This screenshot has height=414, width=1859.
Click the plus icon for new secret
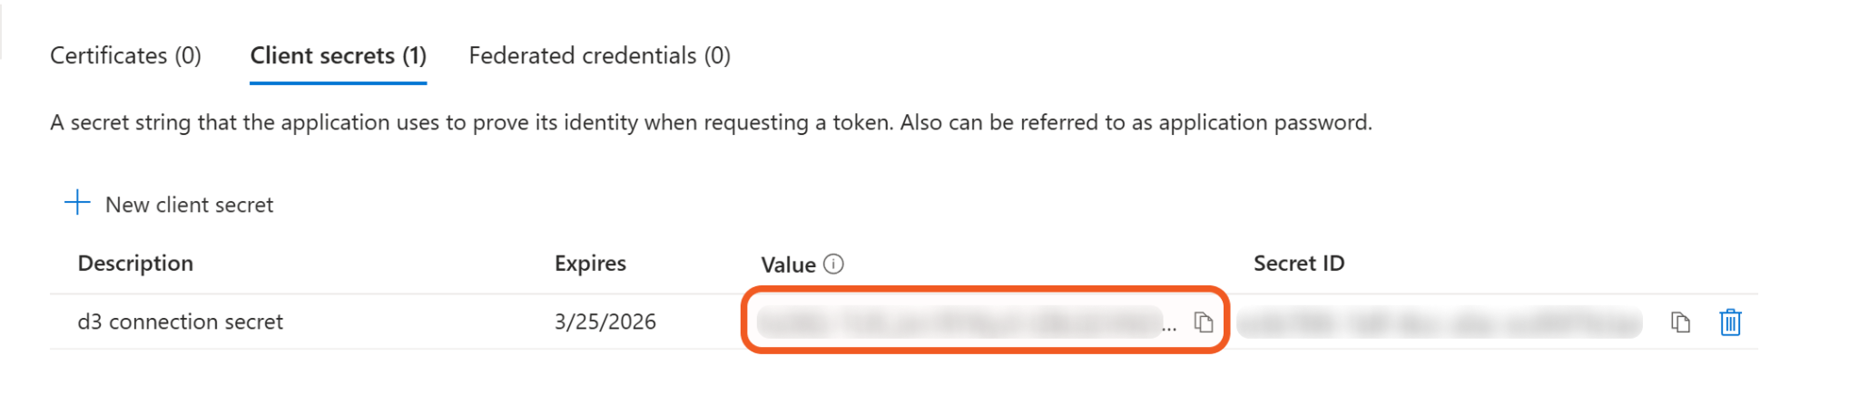[x=78, y=203]
